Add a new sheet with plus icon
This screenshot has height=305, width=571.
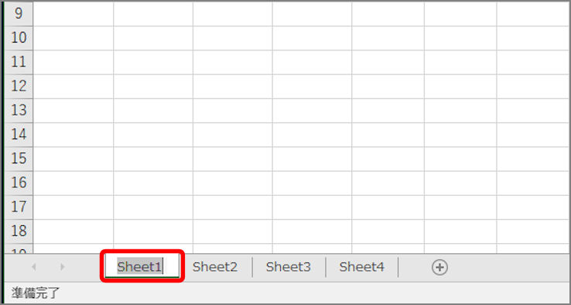pyautogui.click(x=439, y=268)
